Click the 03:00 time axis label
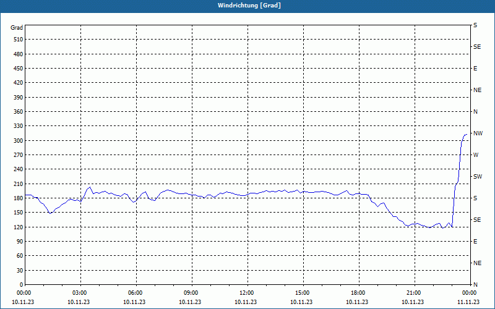This screenshot has width=495, height=309. (80, 293)
